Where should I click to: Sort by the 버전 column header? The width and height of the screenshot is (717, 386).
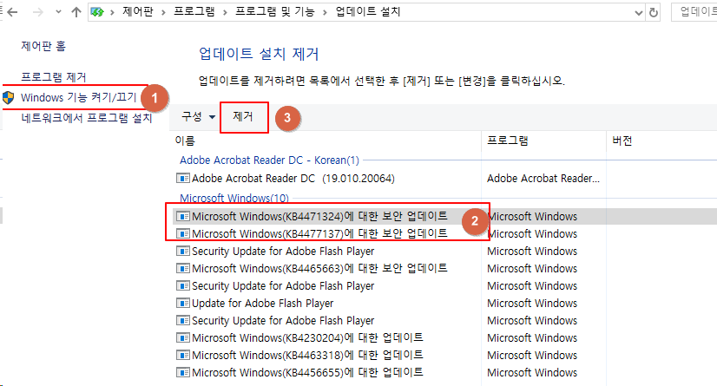tap(622, 141)
